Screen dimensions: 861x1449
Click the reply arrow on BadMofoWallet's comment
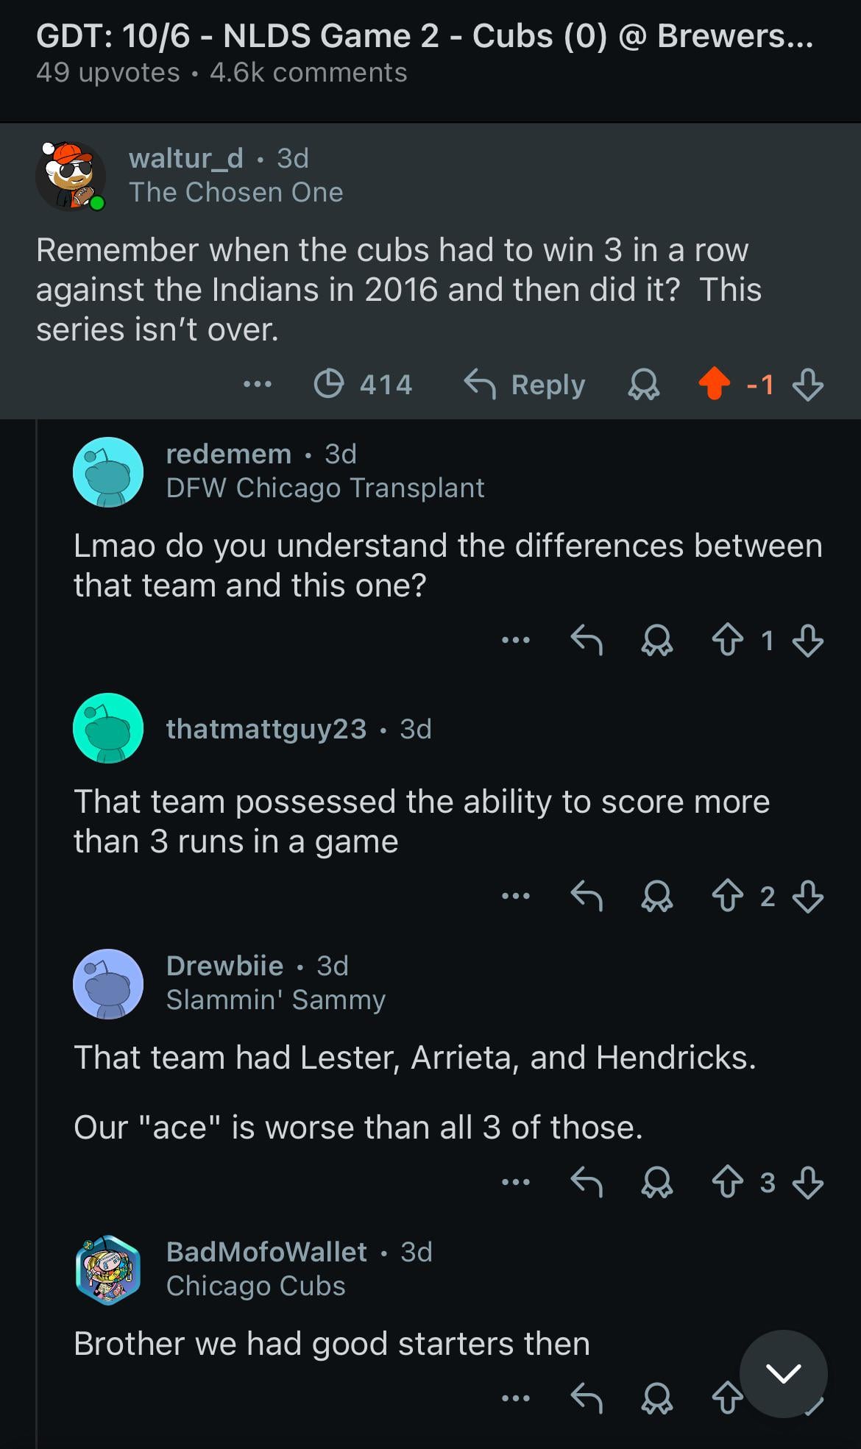587,1398
